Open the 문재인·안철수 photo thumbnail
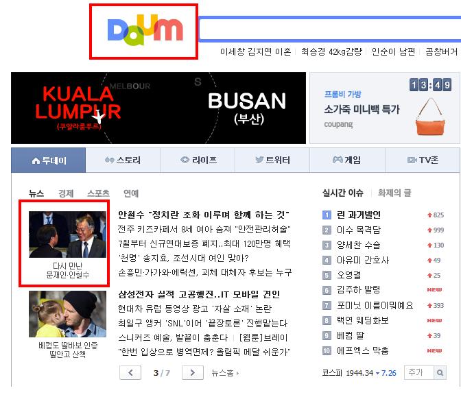This screenshot has width=461, height=397. click(68, 234)
